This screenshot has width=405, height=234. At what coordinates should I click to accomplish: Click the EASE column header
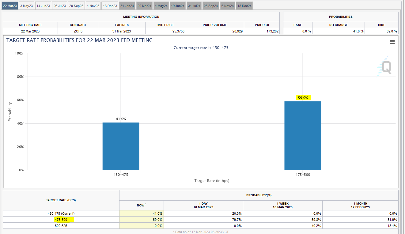[x=298, y=25]
